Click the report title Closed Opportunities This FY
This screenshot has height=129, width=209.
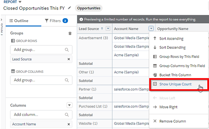pyautogui.click(x=34, y=8)
